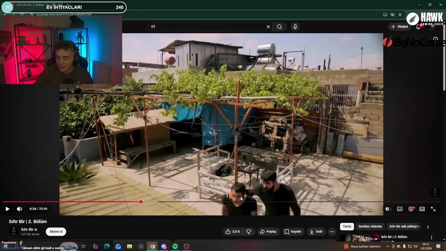
Task: Open Microsoft Edge from the taskbar
Action: [107, 246]
